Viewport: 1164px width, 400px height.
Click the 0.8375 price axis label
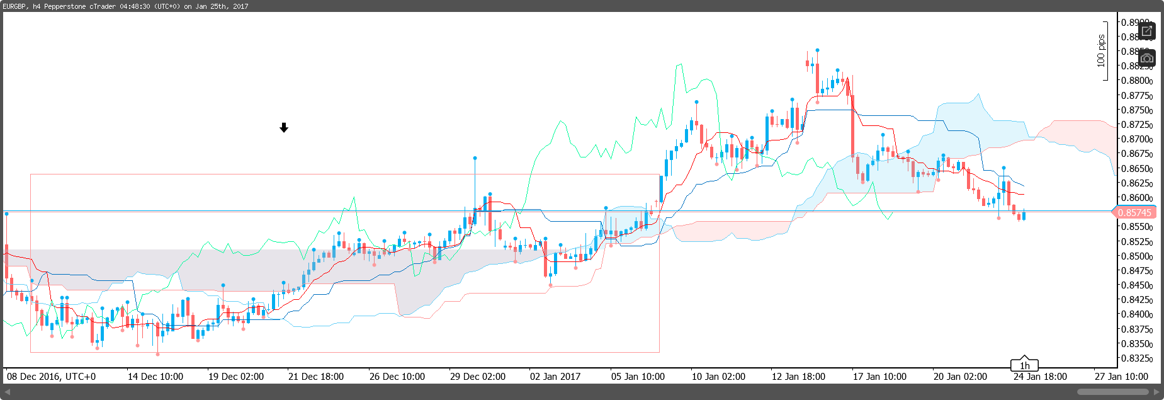[x=1137, y=329]
